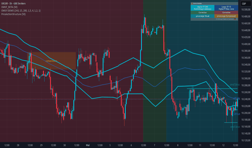252x148 pixels.
Task: Click the 5 date label on time axis
Action: pyautogui.click(x=110, y=145)
